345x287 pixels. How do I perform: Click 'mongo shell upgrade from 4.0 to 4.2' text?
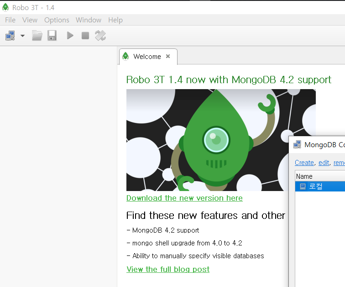coord(187,243)
